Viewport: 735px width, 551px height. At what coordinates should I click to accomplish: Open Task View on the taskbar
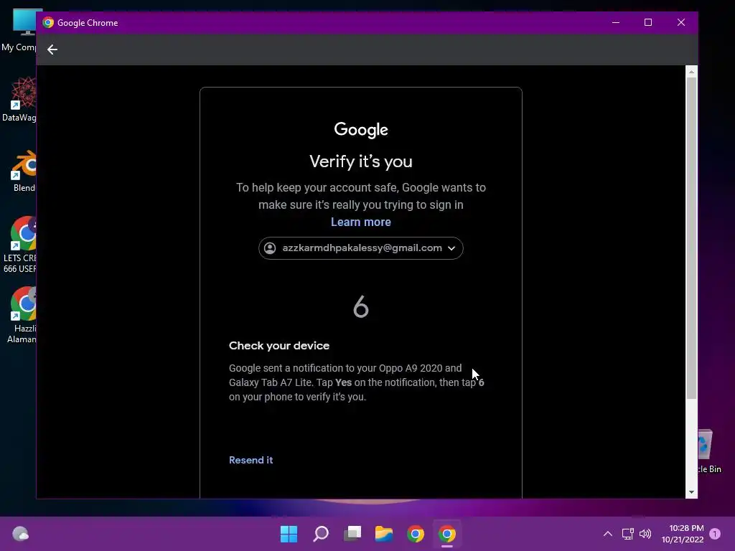pos(352,534)
